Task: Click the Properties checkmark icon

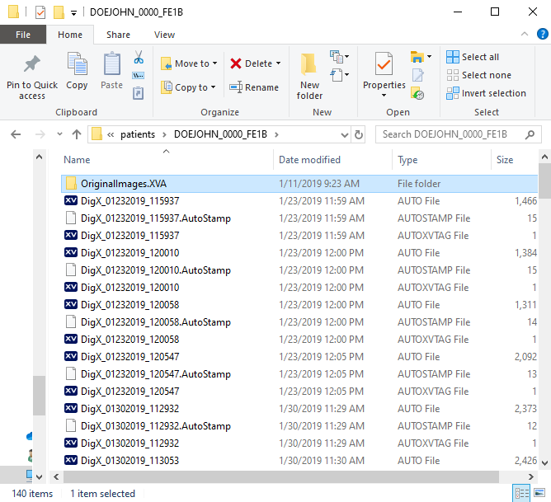Action: click(384, 63)
